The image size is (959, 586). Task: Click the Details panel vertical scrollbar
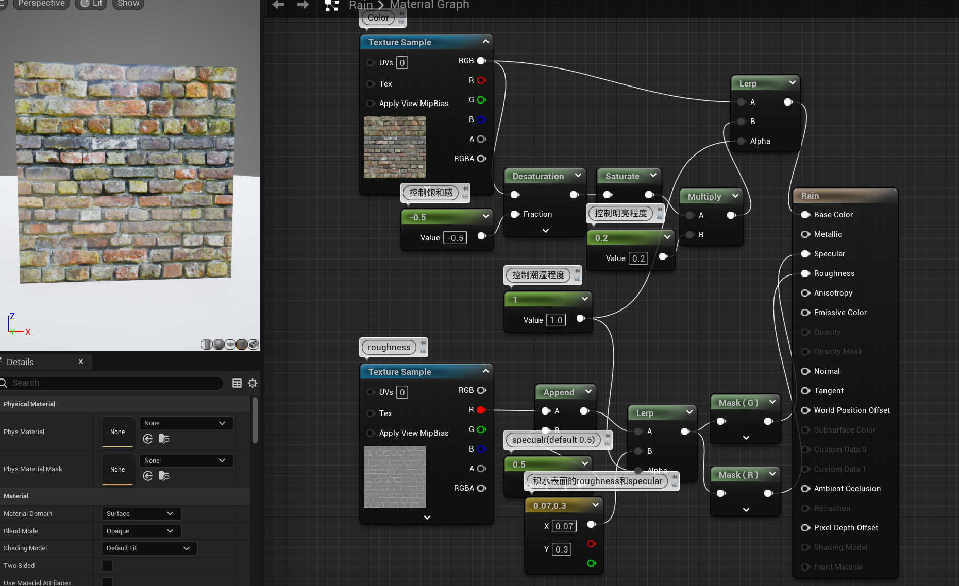pos(255,420)
